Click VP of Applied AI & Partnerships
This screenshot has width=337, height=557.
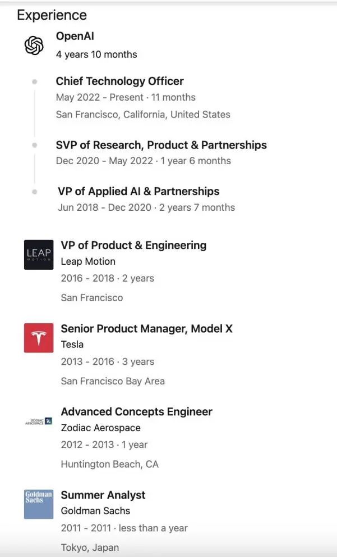coord(139,191)
